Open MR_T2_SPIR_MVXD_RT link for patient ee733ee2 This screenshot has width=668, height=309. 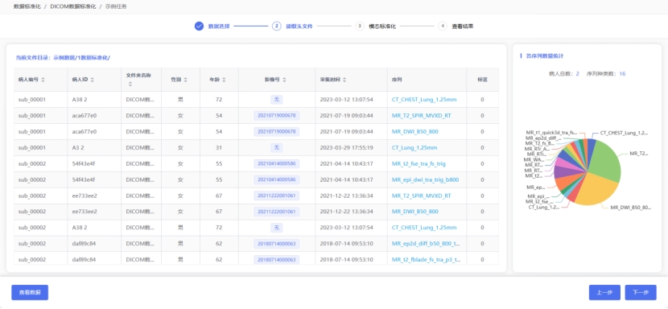coord(422,196)
